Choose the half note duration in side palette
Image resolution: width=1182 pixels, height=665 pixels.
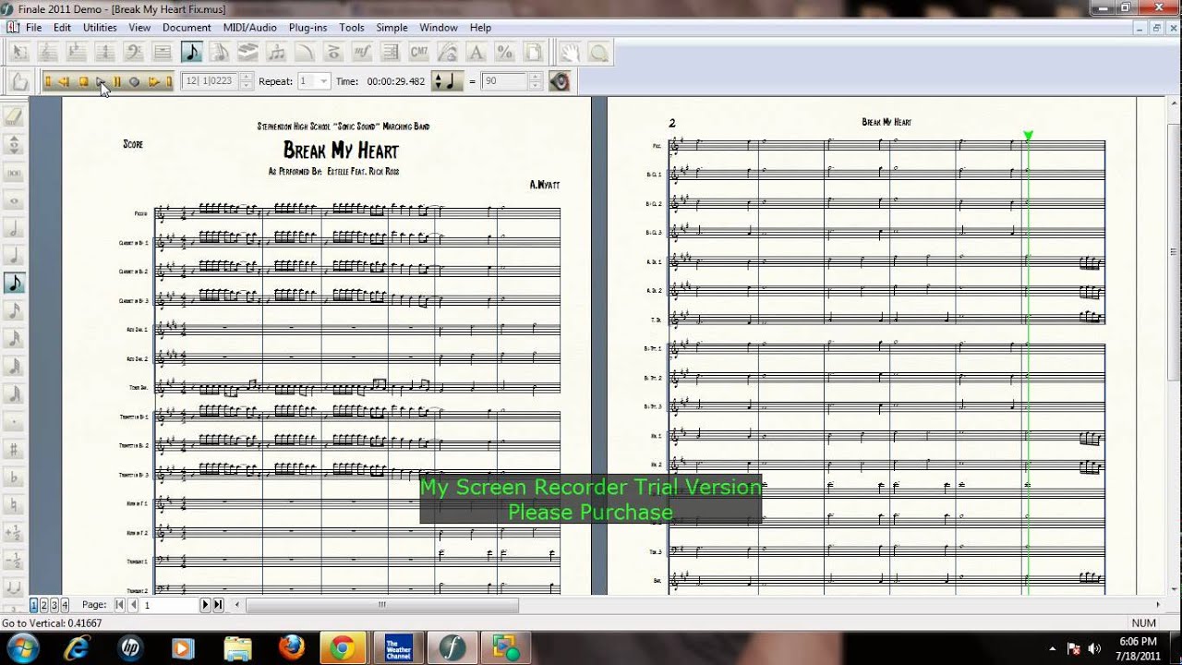pyautogui.click(x=14, y=227)
